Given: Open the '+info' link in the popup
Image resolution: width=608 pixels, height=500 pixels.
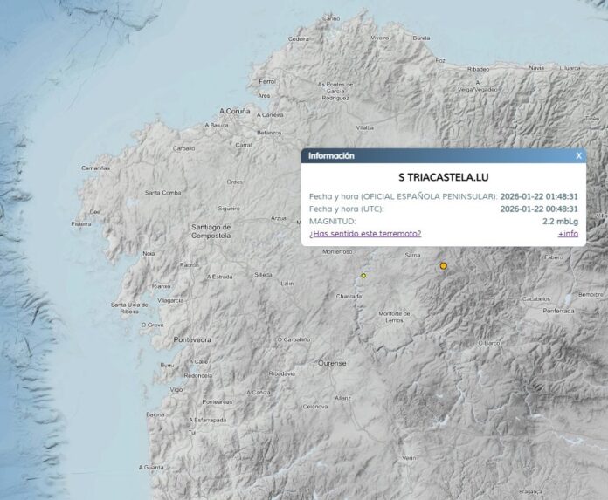Looking at the screenshot, I should [x=568, y=233].
